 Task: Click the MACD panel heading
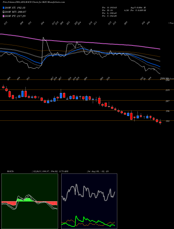10,171
